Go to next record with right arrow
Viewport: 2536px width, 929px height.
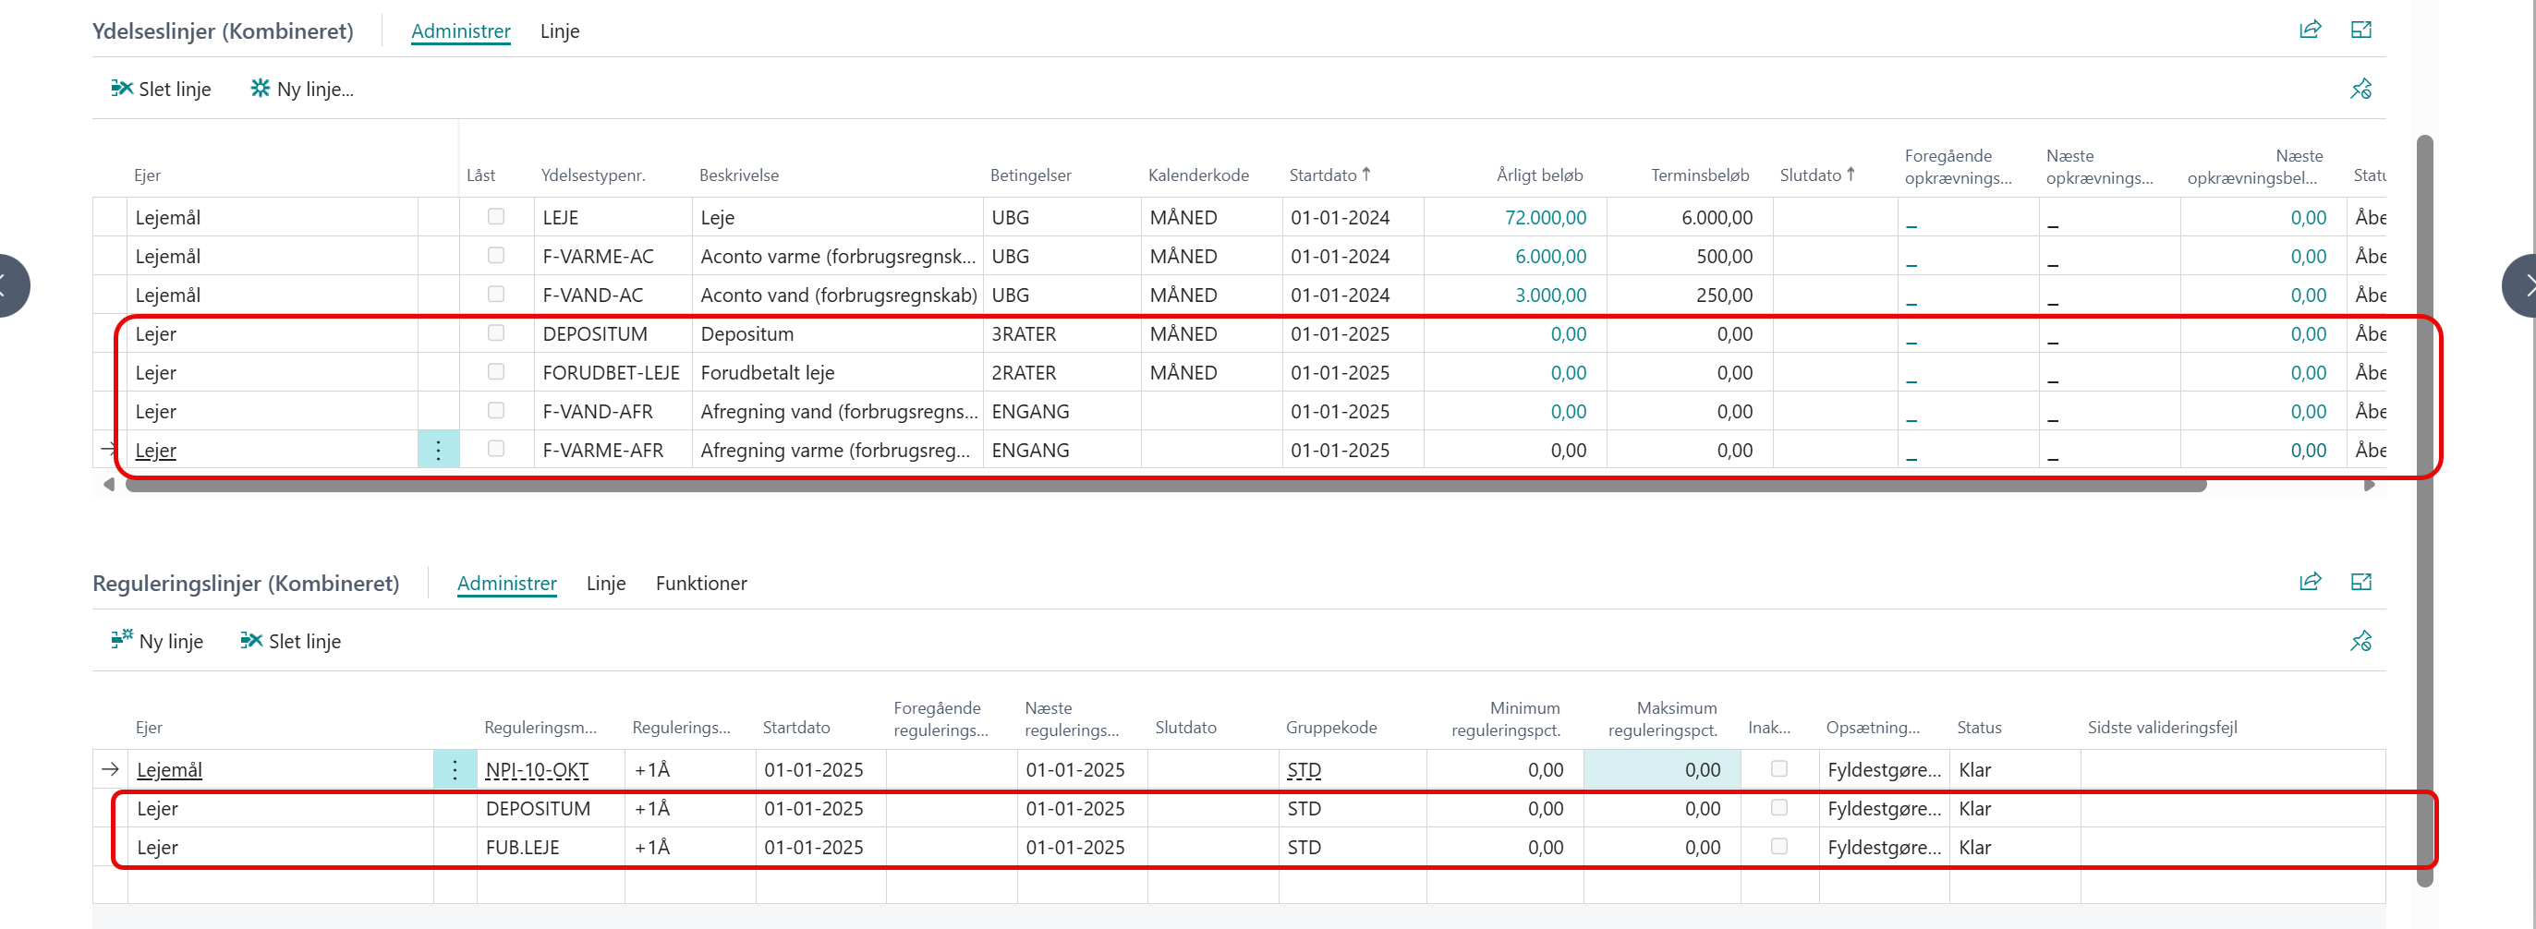pyautogui.click(x=2520, y=285)
